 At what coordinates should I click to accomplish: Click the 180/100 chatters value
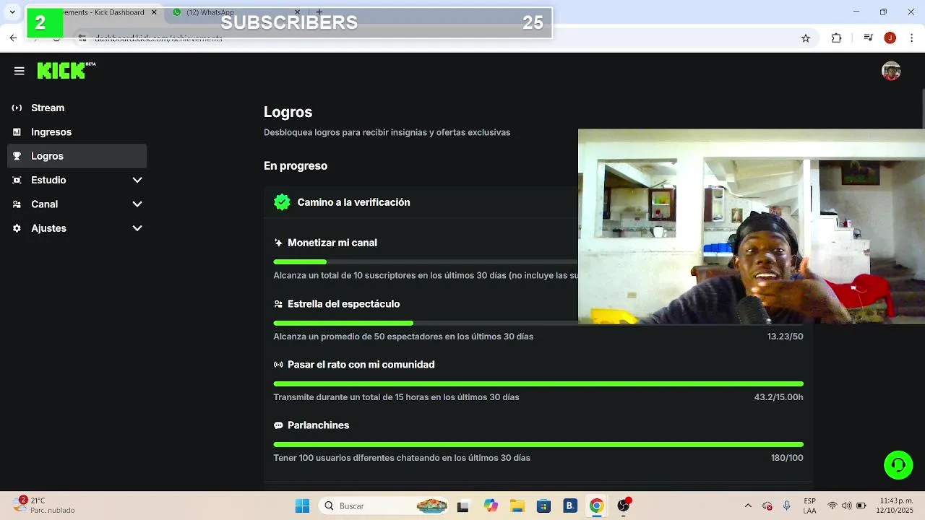click(x=787, y=458)
